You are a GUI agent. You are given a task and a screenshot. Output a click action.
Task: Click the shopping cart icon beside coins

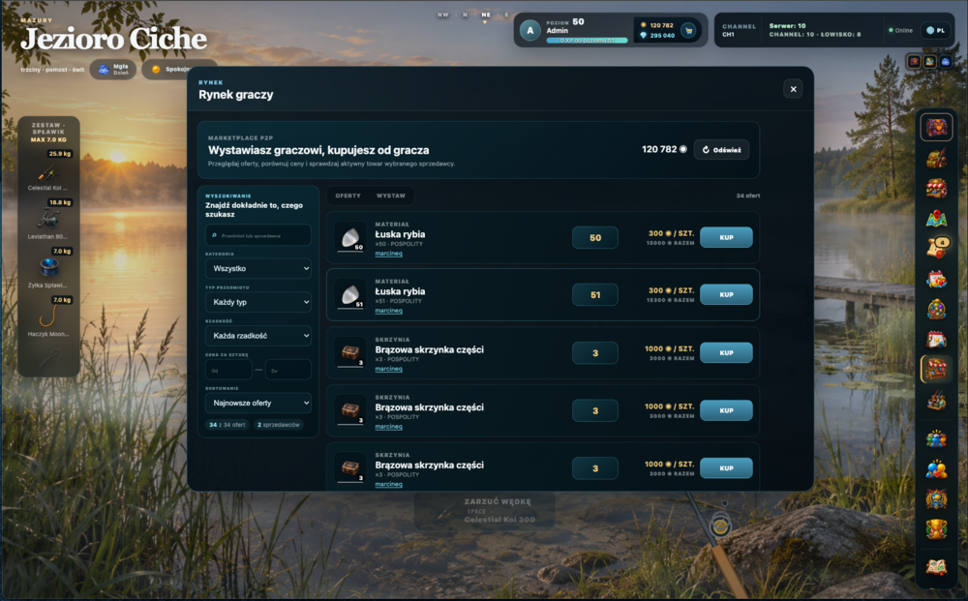coord(688,30)
